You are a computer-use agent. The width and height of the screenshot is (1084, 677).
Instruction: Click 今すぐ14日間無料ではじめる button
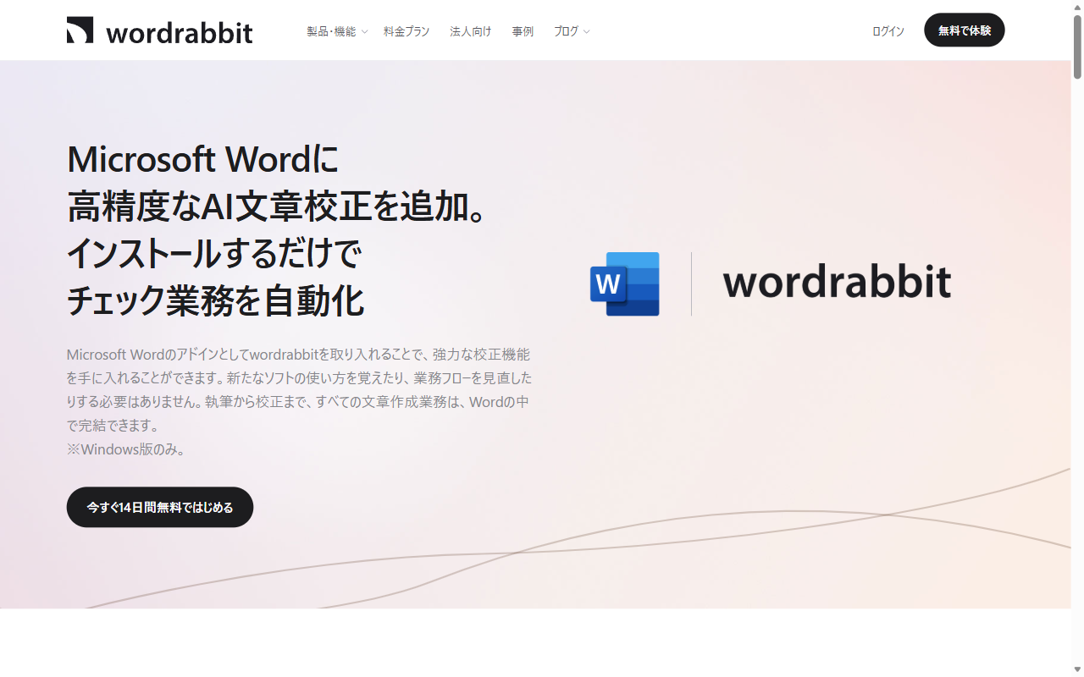pyautogui.click(x=160, y=507)
